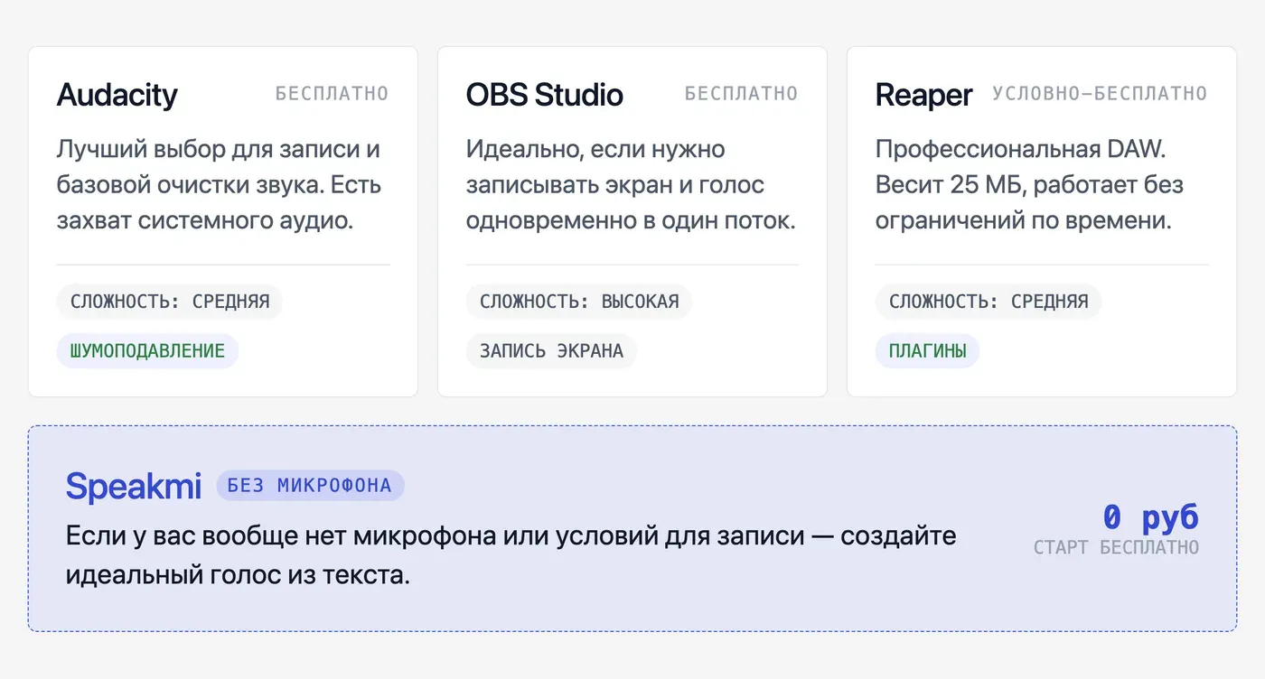
Task: Click the Reaper description 'Профессиональная DAW'
Action: pyautogui.click(x=1030, y=185)
